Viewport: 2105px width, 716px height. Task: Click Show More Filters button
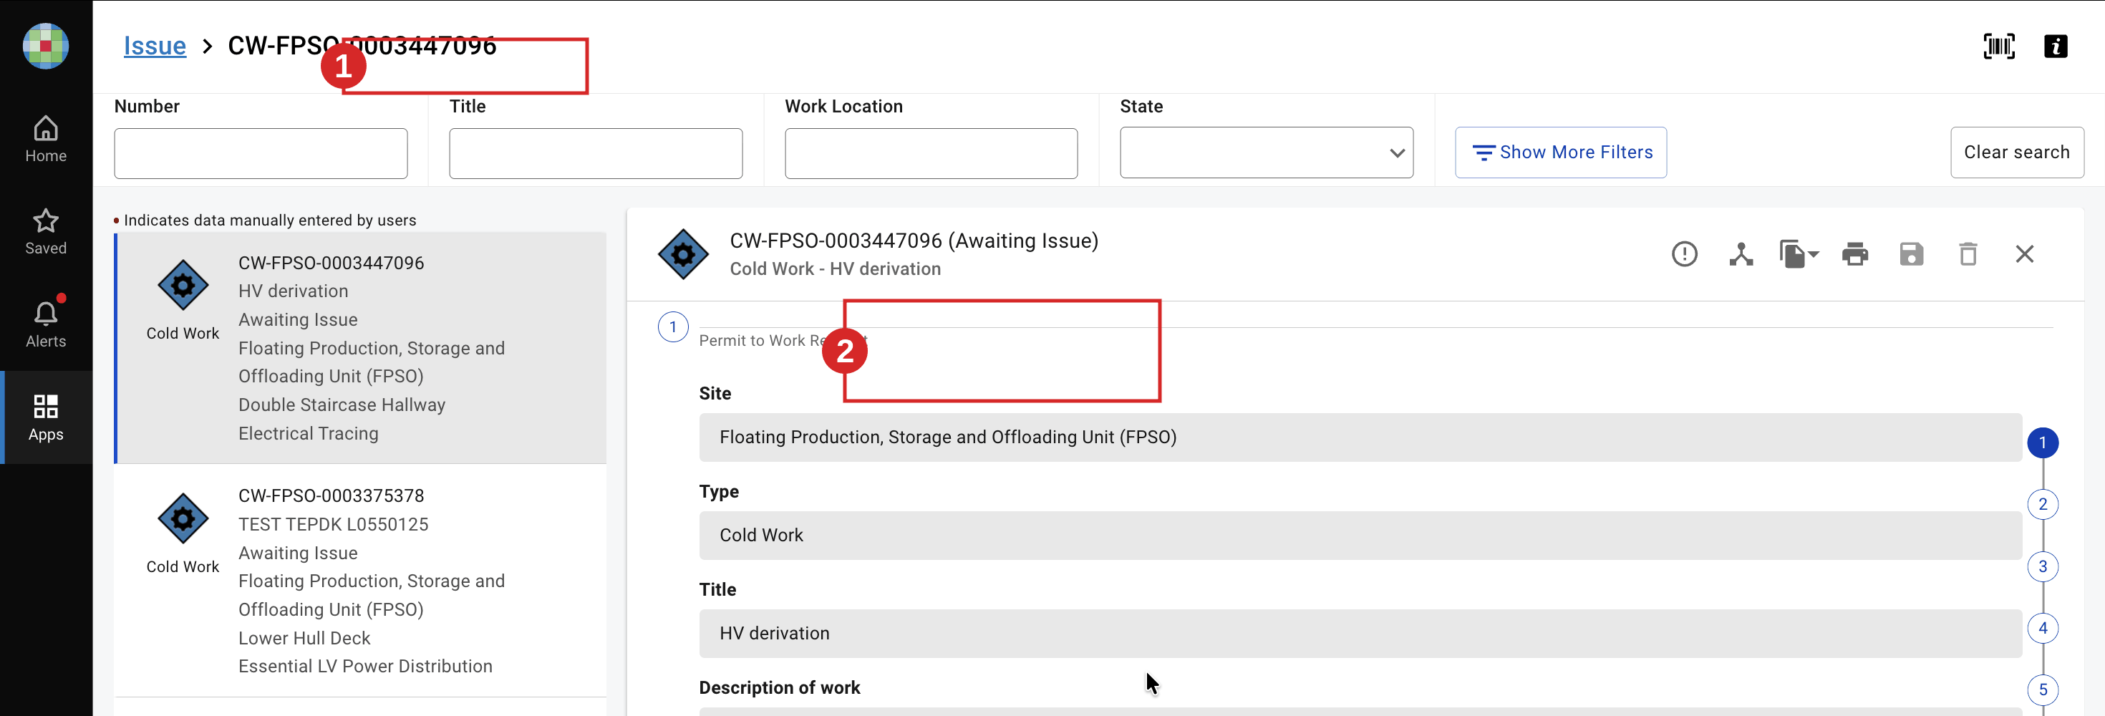[1561, 153]
